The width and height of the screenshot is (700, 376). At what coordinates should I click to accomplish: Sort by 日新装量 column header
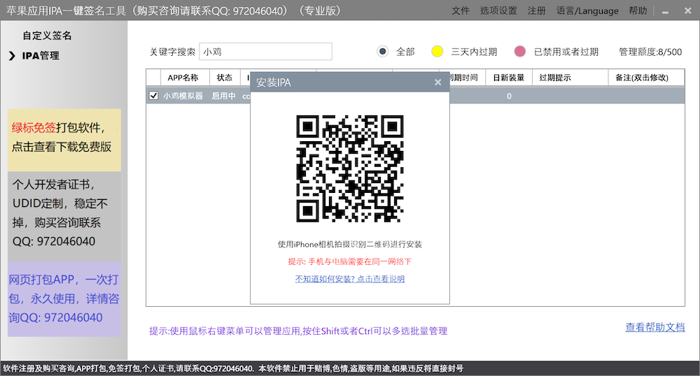(x=508, y=78)
